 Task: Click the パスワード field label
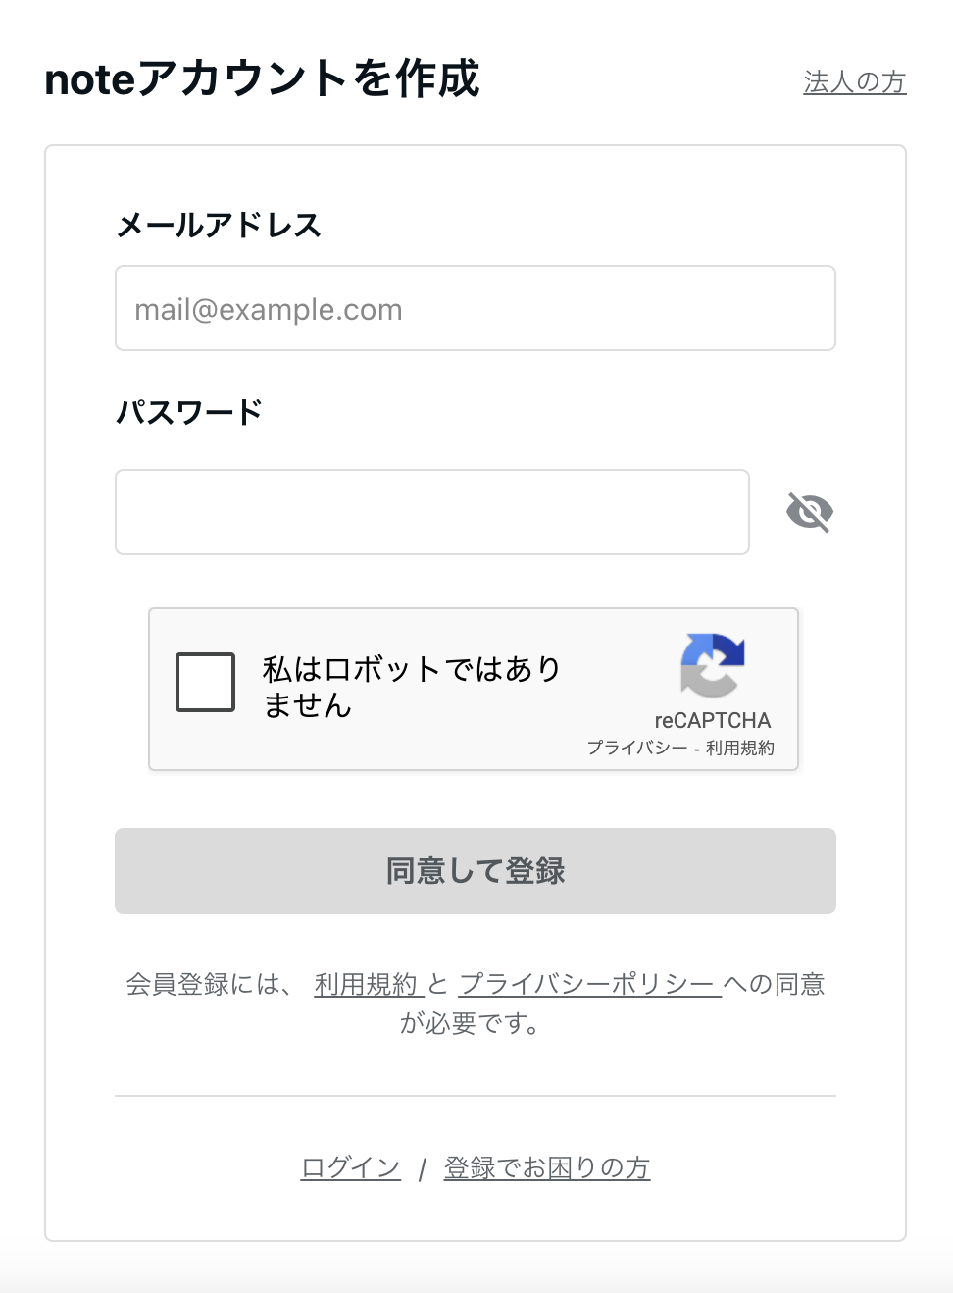[x=189, y=412]
